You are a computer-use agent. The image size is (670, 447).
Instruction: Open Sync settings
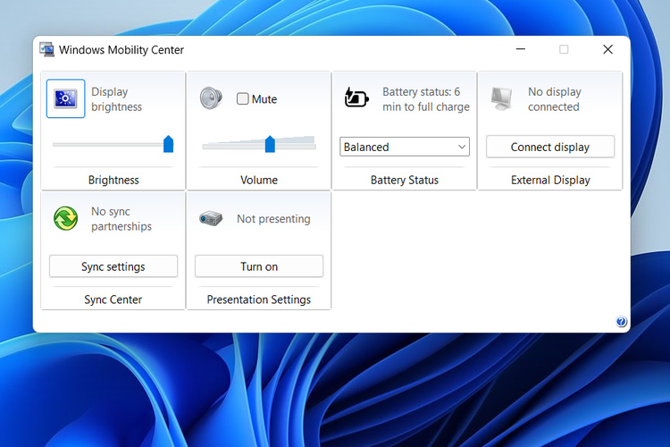pyautogui.click(x=113, y=266)
